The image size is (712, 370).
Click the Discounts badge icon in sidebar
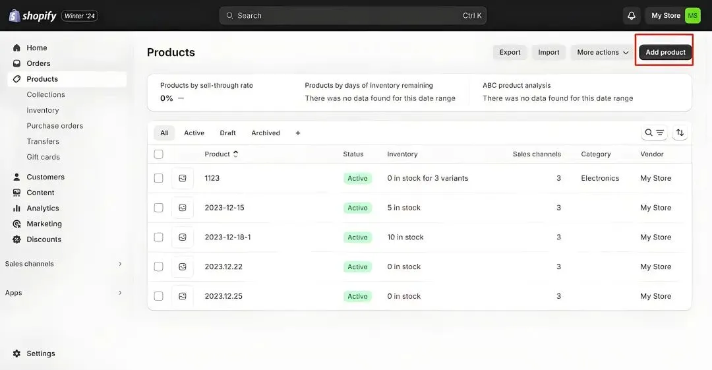click(x=16, y=239)
